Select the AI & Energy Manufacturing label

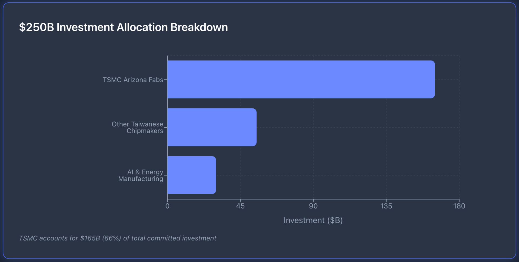coord(141,175)
